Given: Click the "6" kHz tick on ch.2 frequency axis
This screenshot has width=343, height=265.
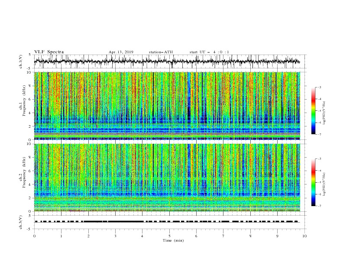Looking at the screenshot, I should [30, 171].
